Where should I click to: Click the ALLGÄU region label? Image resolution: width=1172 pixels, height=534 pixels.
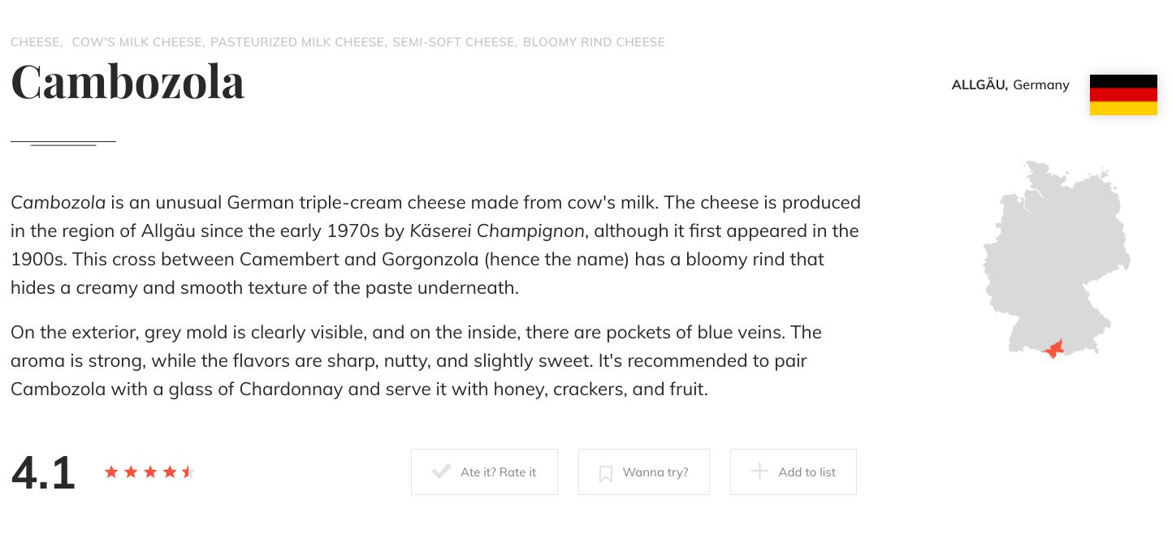coord(979,84)
